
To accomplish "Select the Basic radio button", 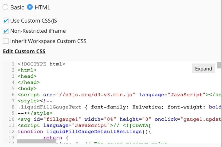I will 5,7.
